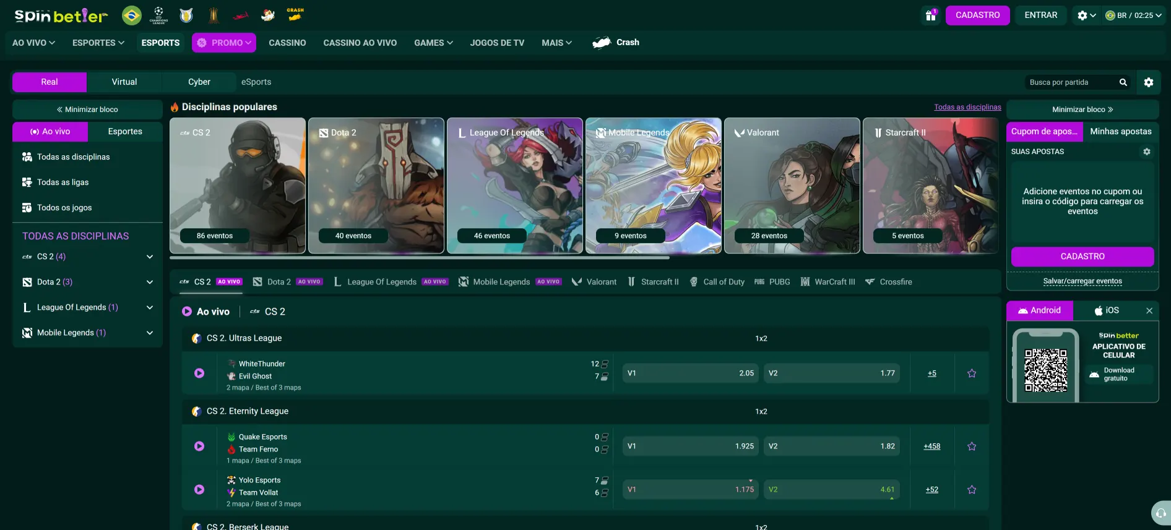Open the Mobile Legends discipline card
This screenshot has width=1171, height=530.
(x=654, y=186)
